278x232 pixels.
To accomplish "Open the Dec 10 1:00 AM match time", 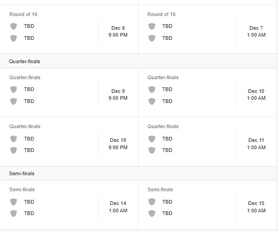I will point(256,95).
